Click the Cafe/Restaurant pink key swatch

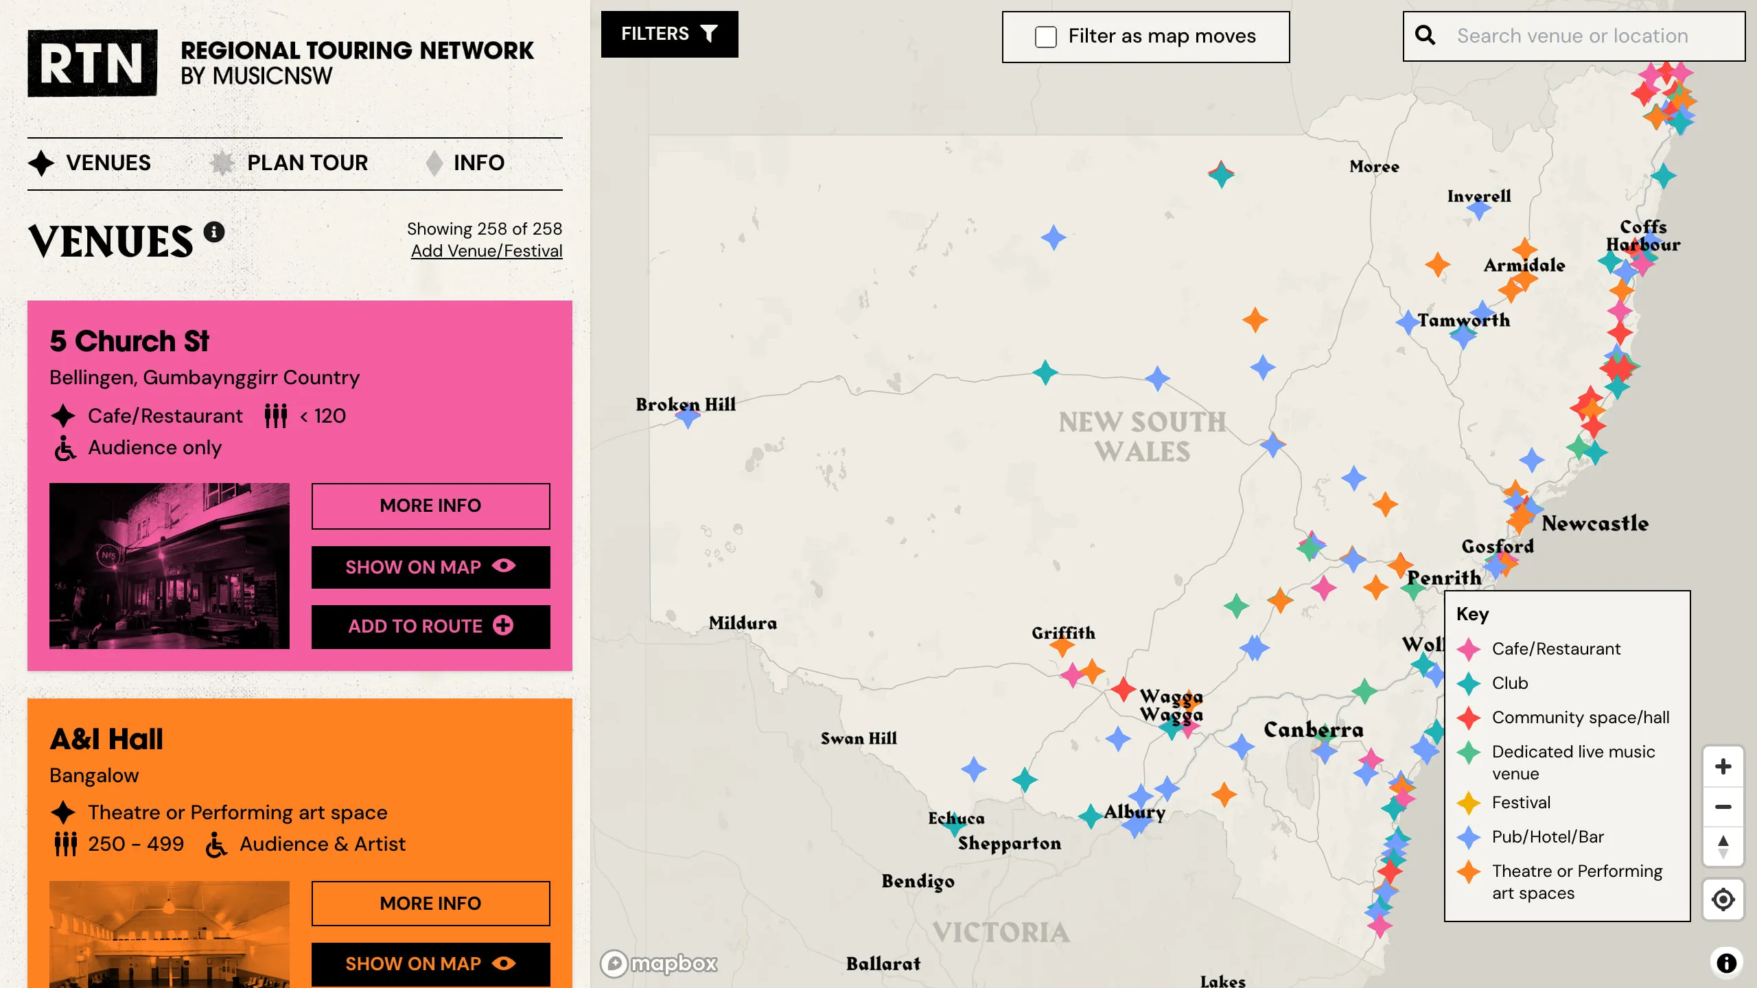(1468, 649)
